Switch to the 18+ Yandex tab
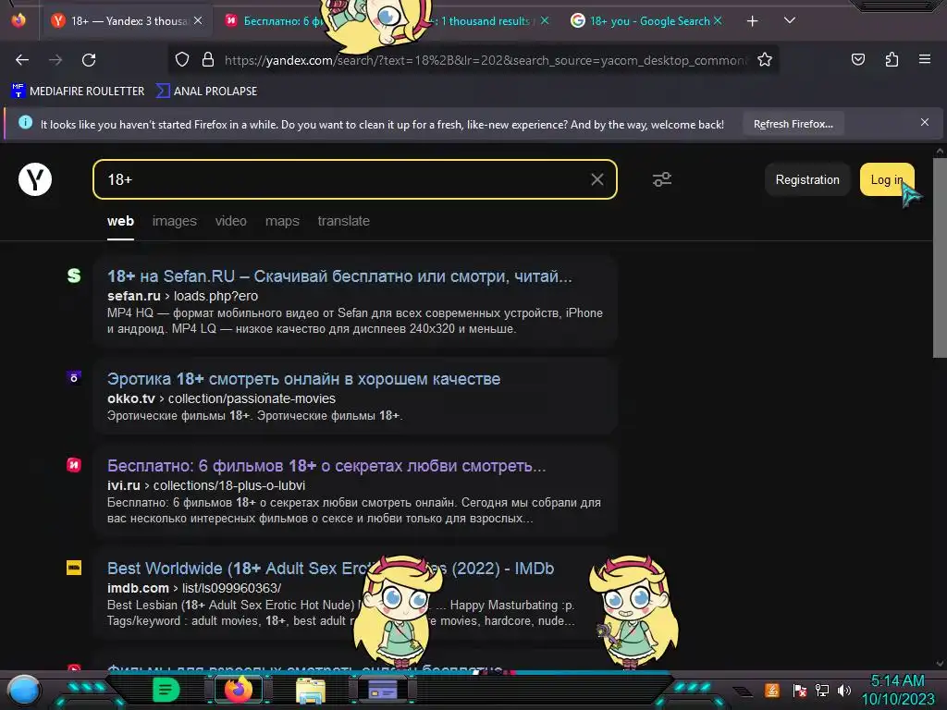The height and width of the screenshot is (710, 947). click(x=127, y=21)
